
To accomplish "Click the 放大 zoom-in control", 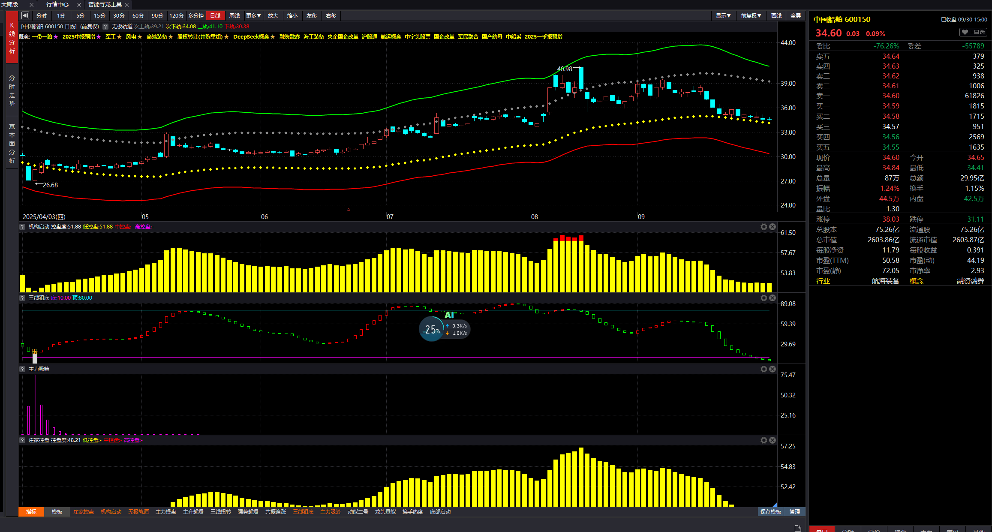I will 273,15.
